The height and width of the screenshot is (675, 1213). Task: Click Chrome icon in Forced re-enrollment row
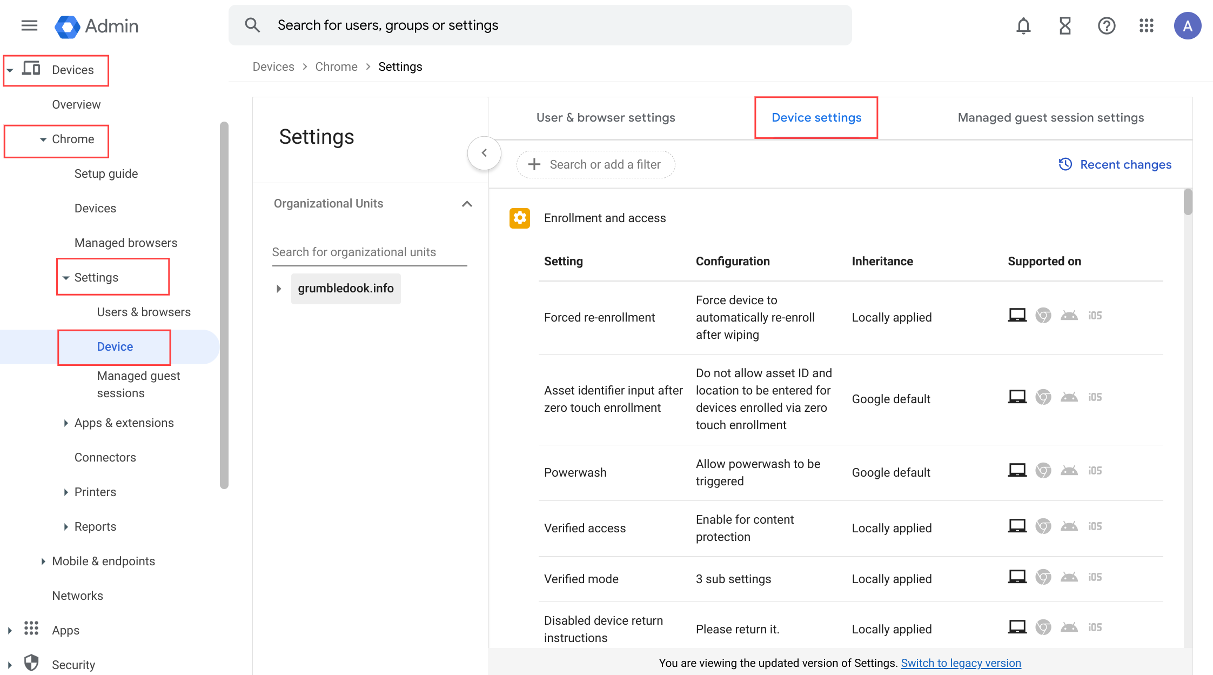point(1043,315)
